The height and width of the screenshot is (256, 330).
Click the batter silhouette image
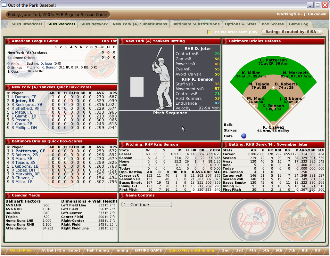pos(161,78)
